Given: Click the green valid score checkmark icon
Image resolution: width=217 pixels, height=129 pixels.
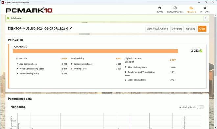Looking at the screenshot, I should [x=8, y=18].
